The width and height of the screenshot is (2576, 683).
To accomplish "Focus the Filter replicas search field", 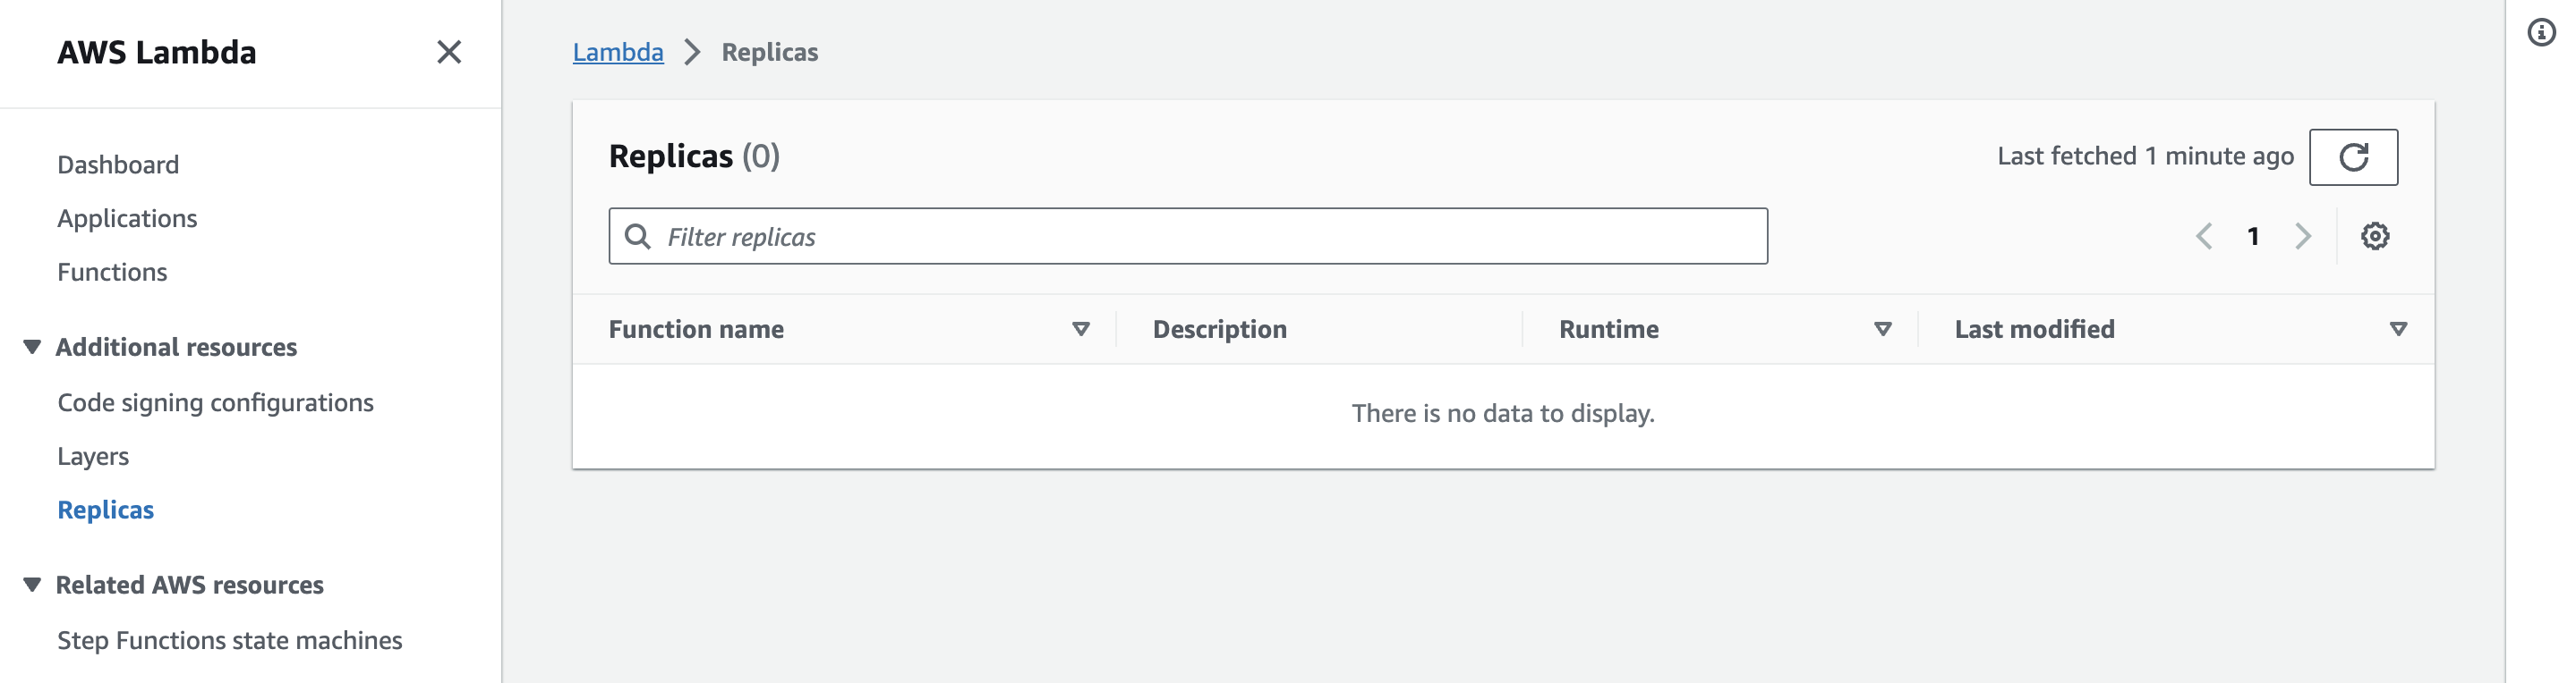I will coord(1187,237).
